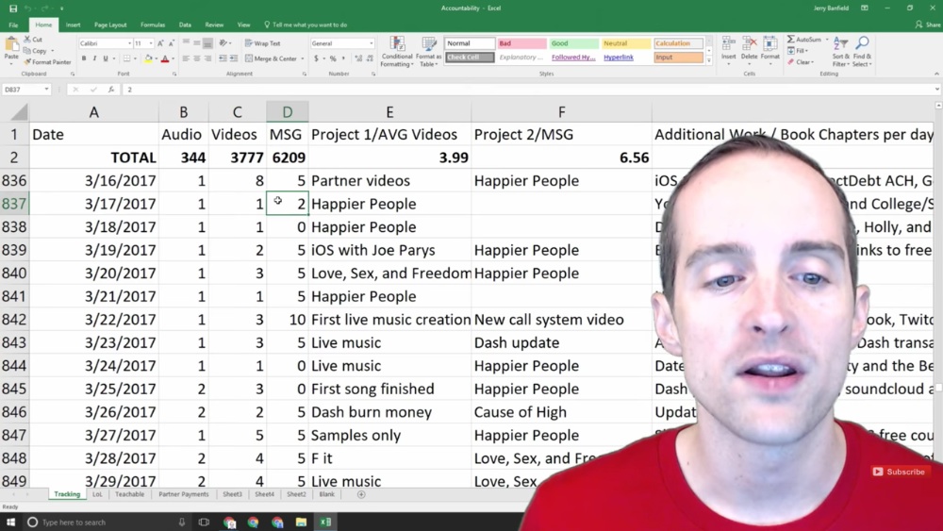The width and height of the screenshot is (943, 531).
Task: Switch to the Page Layout tab
Action: pyautogui.click(x=110, y=25)
